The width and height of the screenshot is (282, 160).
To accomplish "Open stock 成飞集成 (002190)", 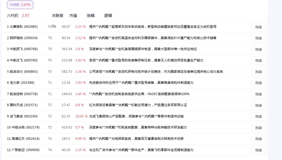I will (22, 116).
